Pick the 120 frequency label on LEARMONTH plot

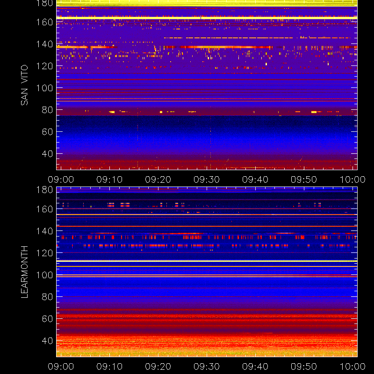click(44, 253)
